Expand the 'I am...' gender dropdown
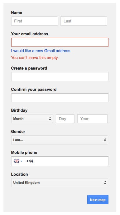The height and width of the screenshot is (215, 120). point(60,140)
